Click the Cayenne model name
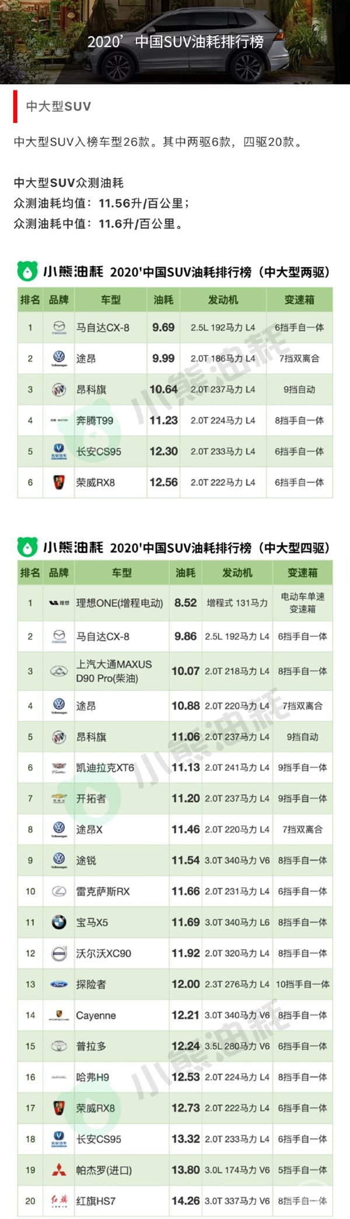Image resolution: width=350 pixels, height=1219 pixels. [x=96, y=1015]
